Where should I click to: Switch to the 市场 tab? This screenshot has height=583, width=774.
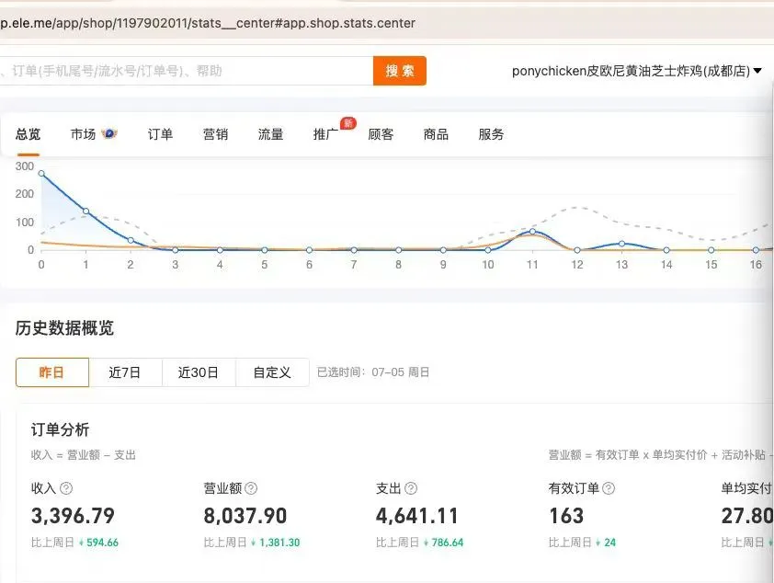(83, 134)
